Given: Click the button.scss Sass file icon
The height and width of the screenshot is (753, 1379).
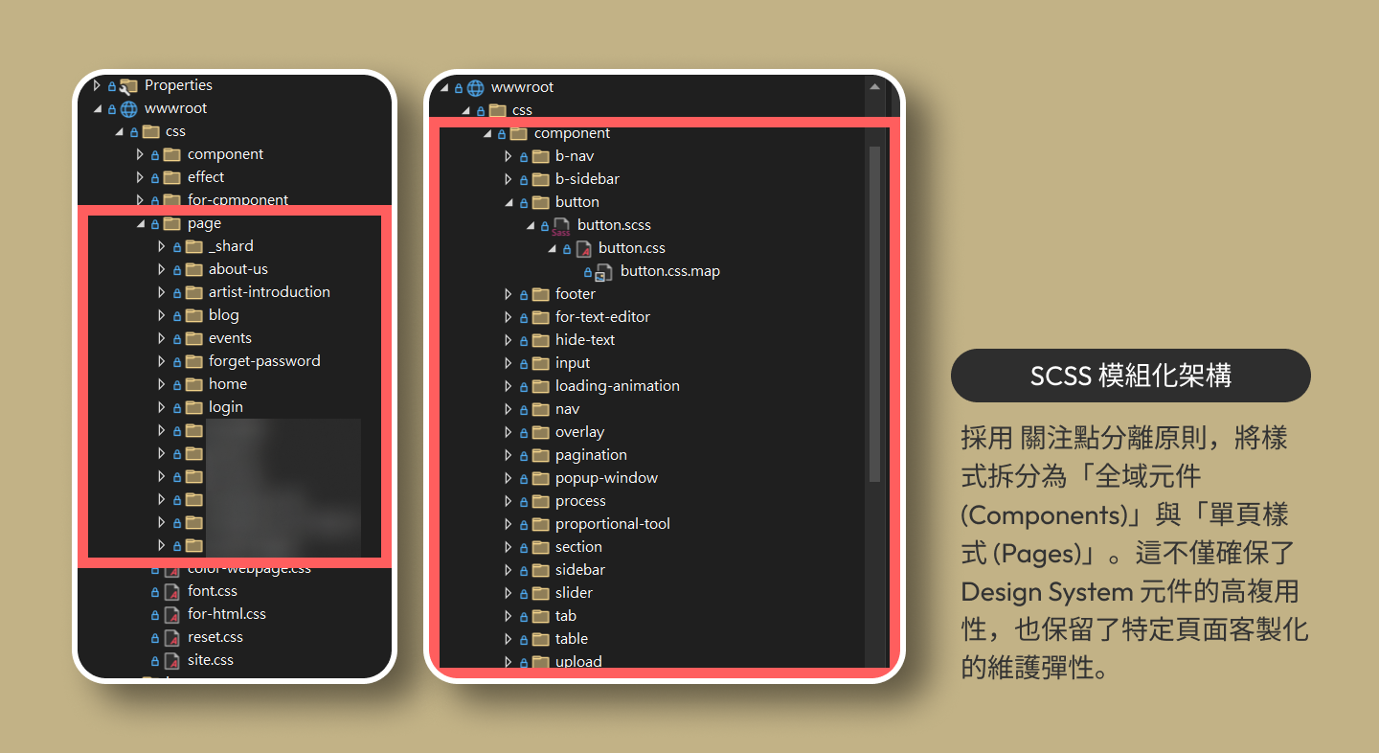Looking at the screenshot, I should [x=561, y=225].
